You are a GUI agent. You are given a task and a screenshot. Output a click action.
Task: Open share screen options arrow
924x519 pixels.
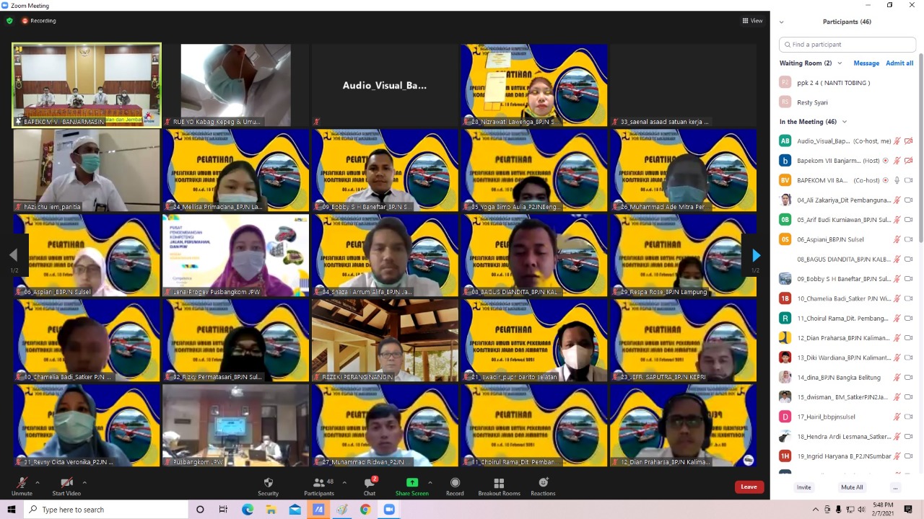point(430,482)
